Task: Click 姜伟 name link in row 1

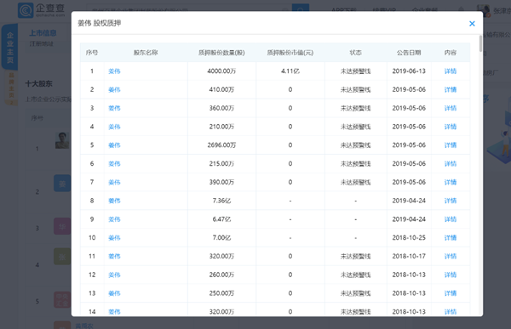Action: point(114,71)
